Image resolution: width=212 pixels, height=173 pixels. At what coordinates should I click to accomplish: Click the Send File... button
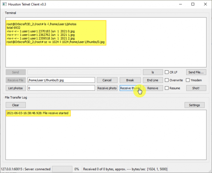click(196, 72)
